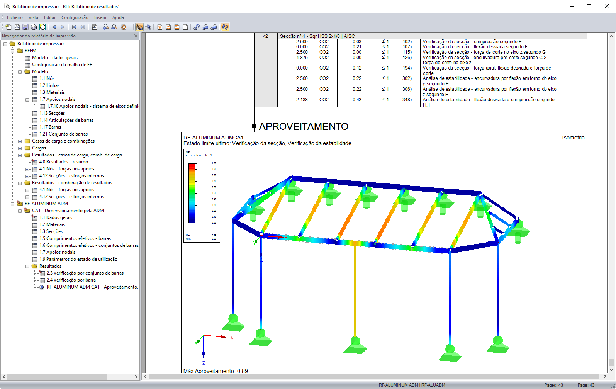This screenshot has width=616, height=389.
Task: Click the navigator's horizontal scrollbar thumb
Action: (x=57, y=377)
